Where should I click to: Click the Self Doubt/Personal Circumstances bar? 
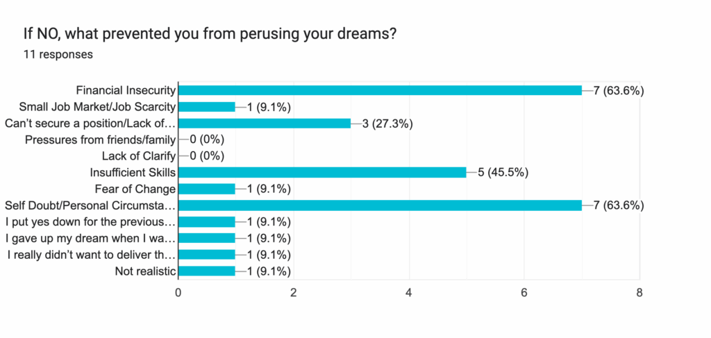380,205
